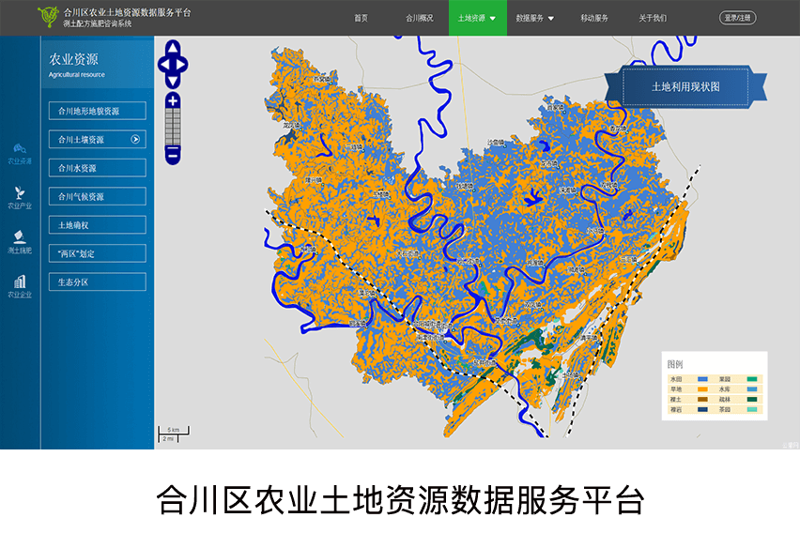Pan the map left with arrow
The width and height of the screenshot is (800, 548).
click(x=162, y=64)
